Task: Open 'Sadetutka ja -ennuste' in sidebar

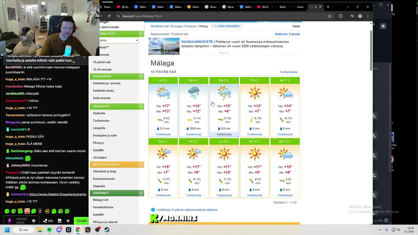Action: tap(106, 83)
